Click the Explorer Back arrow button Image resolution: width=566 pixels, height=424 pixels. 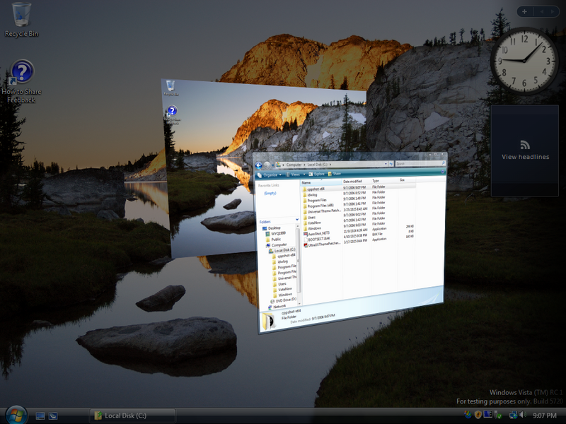pos(259,165)
